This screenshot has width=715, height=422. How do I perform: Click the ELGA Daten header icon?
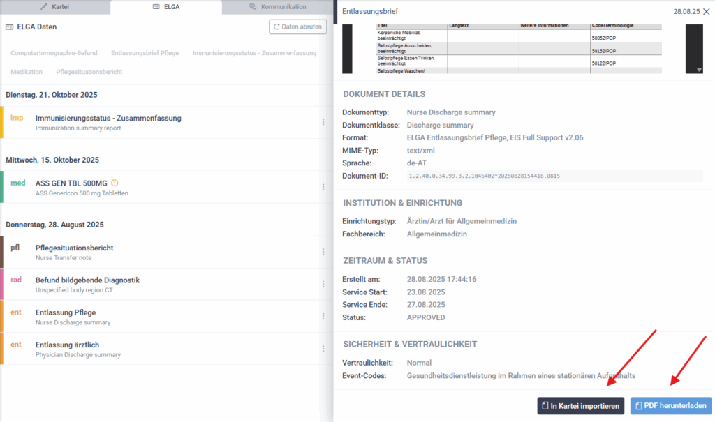pos(10,27)
